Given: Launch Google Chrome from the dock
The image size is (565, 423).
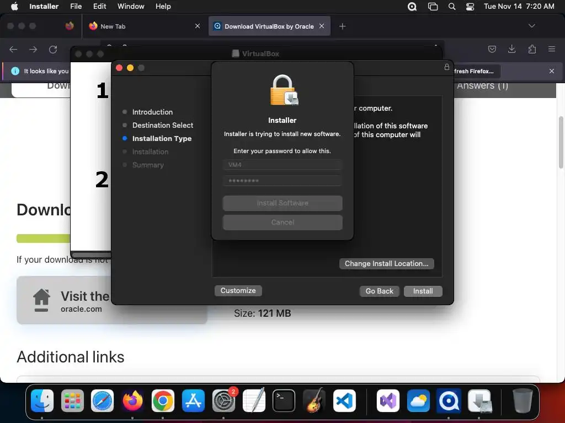Looking at the screenshot, I should 163,400.
